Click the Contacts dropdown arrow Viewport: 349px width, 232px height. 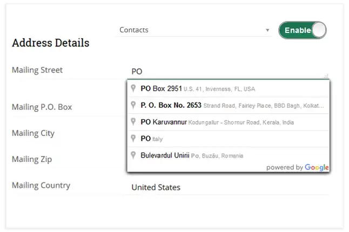pos(267,30)
